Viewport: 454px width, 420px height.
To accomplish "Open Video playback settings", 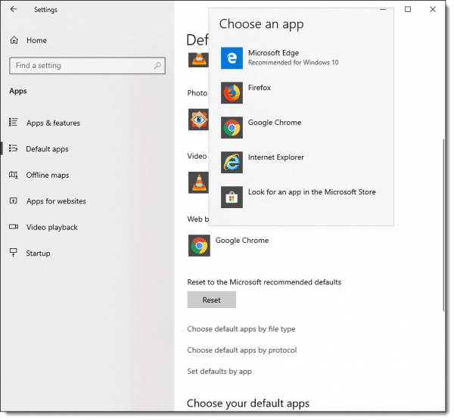I will [x=52, y=227].
